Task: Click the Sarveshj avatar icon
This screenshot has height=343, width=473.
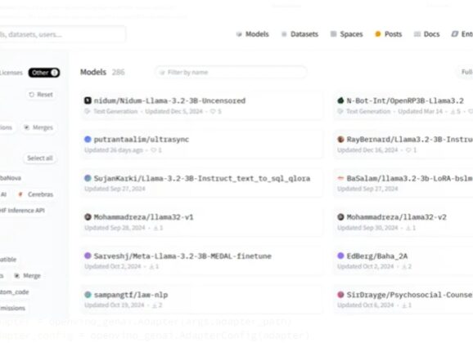Action: tap(88, 256)
